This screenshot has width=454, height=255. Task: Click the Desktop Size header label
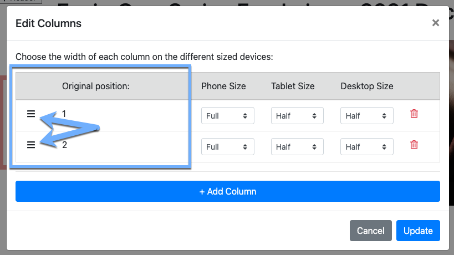click(x=367, y=86)
